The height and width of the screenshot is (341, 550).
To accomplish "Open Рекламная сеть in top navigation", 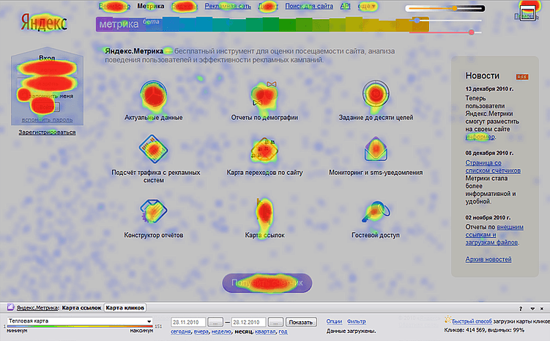I will 228,6.
